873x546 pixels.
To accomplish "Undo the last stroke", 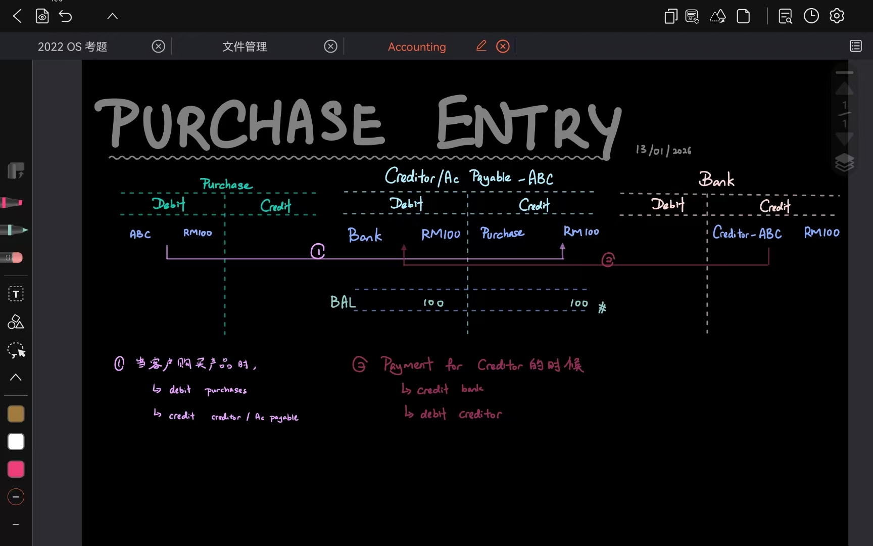I will [66, 16].
